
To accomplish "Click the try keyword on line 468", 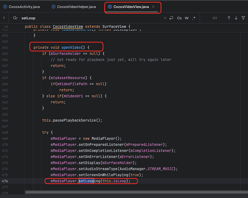I will coord(45,132).
